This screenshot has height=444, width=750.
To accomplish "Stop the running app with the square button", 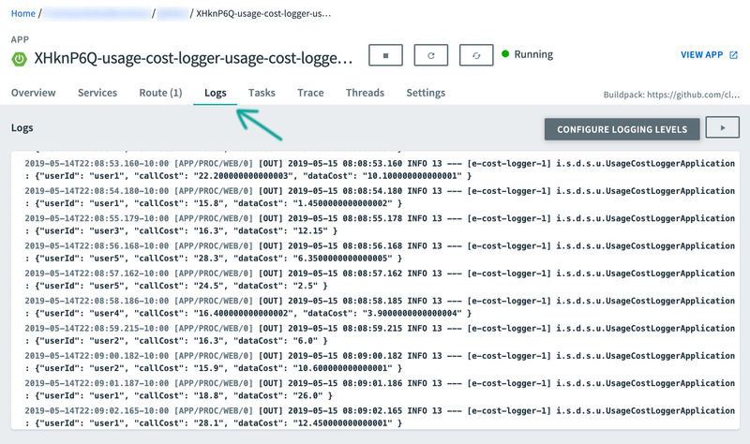I will pyautogui.click(x=385, y=55).
